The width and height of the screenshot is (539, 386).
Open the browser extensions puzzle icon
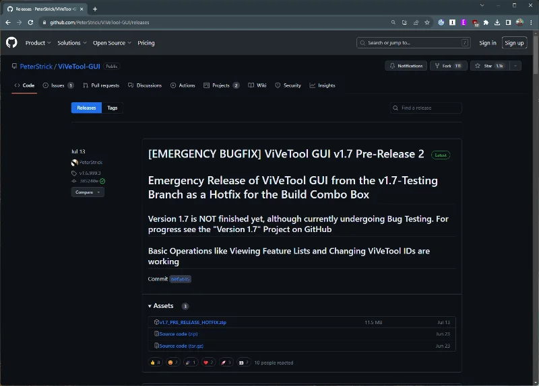click(x=486, y=22)
